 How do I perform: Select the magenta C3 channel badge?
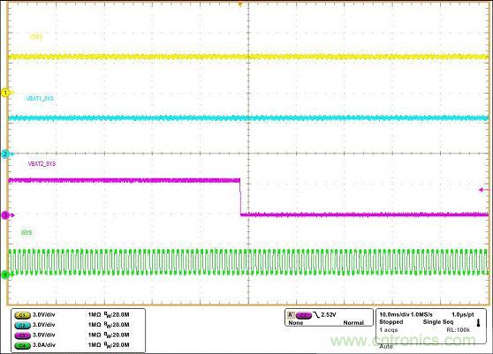click(x=23, y=335)
